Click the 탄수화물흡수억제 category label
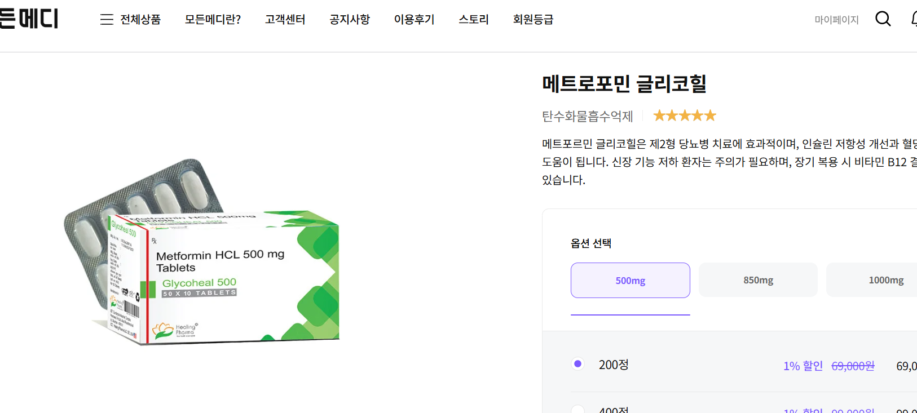The height and width of the screenshot is (413, 917). (x=587, y=116)
